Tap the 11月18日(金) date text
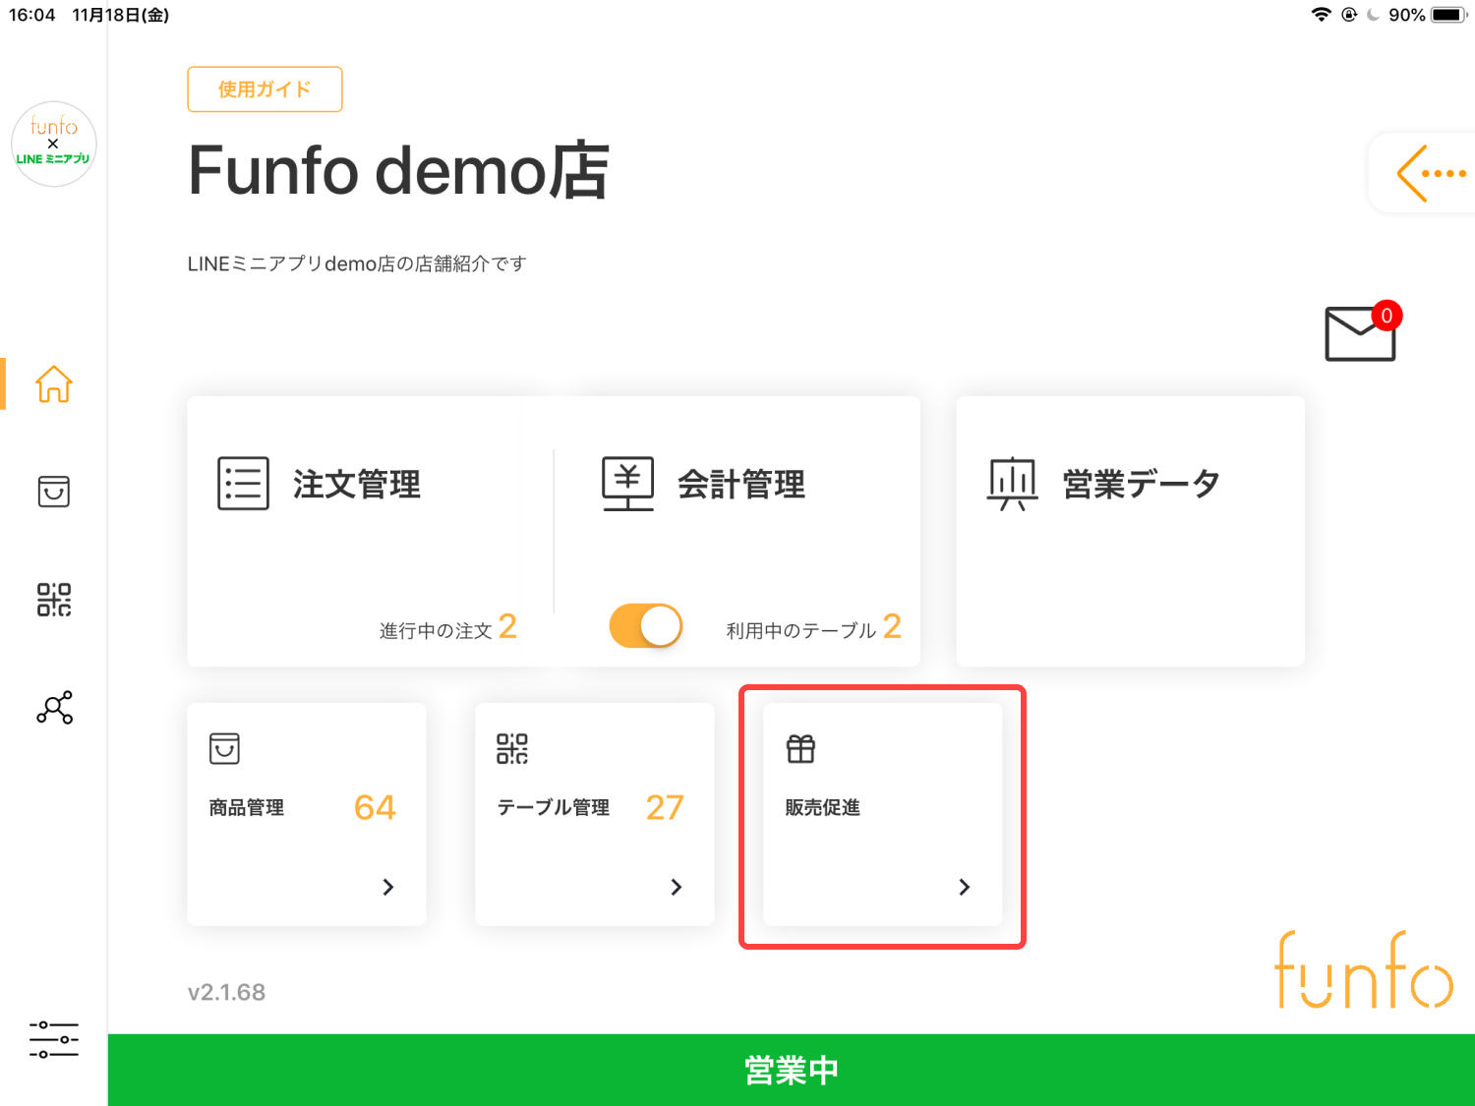The width and height of the screenshot is (1475, 1106). 121,15
